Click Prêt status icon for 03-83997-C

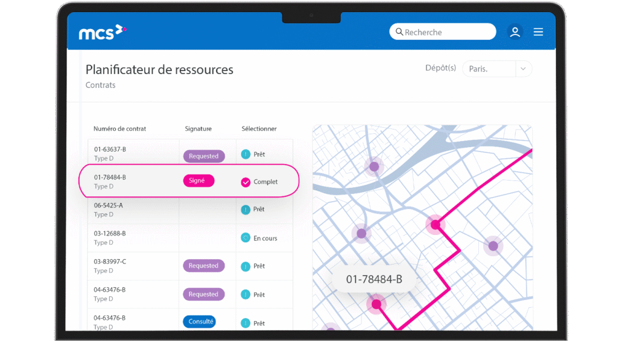pos(246,267)
